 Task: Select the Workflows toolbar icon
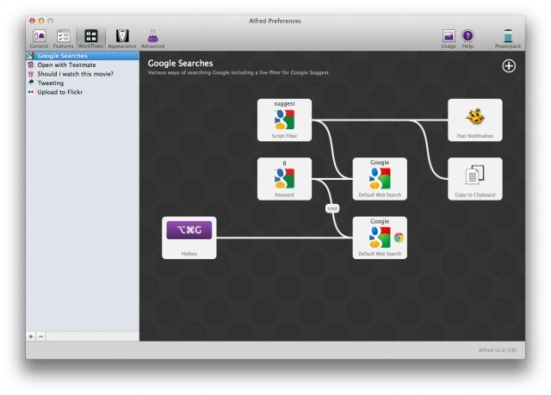click(90, 37)
